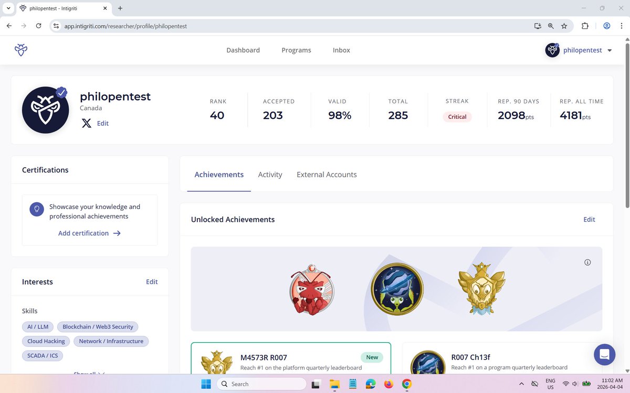This screenshot has width=630, height=393.
Task: Click the Intigriti logo in the header
Action: click(x=21, y=50)
